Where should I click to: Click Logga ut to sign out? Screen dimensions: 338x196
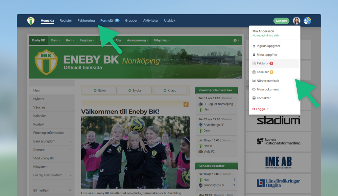[262, 109]
